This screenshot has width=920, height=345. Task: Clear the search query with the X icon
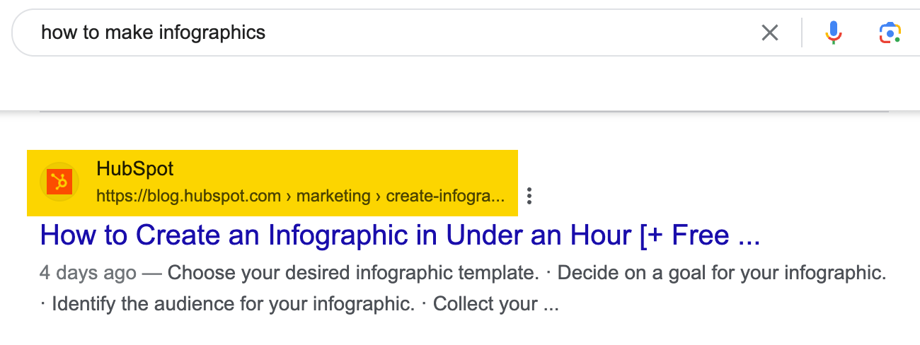(x=769, y=33)
